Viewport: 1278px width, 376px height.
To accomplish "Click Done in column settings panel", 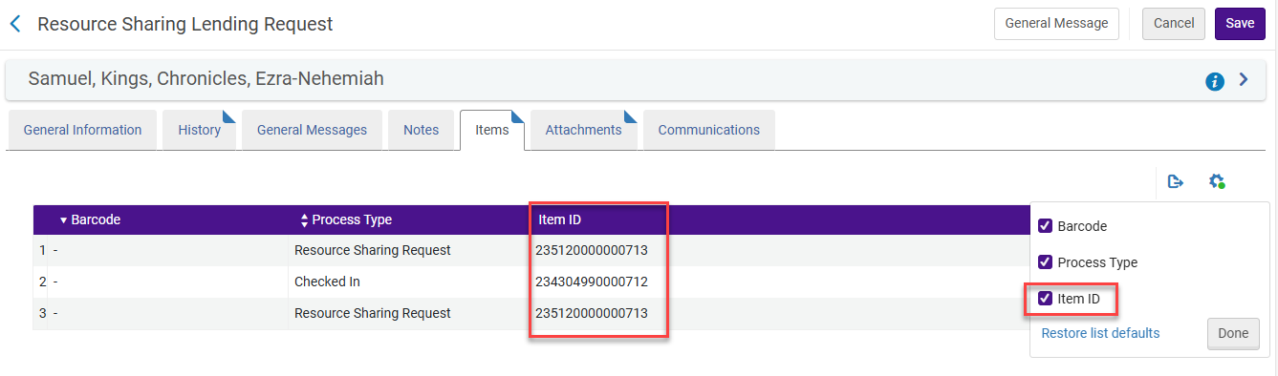I will click(x=1233, y=334).
